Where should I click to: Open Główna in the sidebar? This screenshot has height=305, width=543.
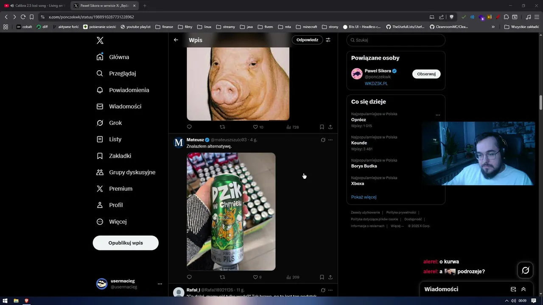pyautogui.click(x=113, y=57)
